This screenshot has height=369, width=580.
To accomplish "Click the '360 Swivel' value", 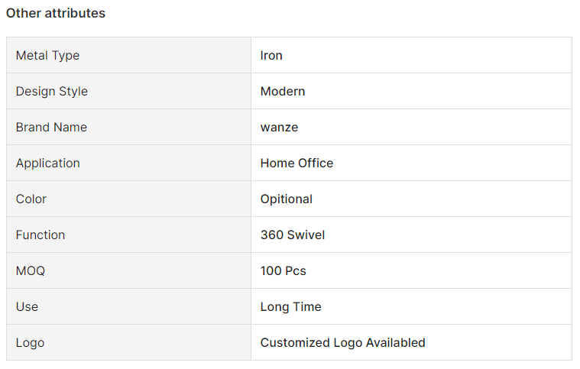I will (293, 235).
